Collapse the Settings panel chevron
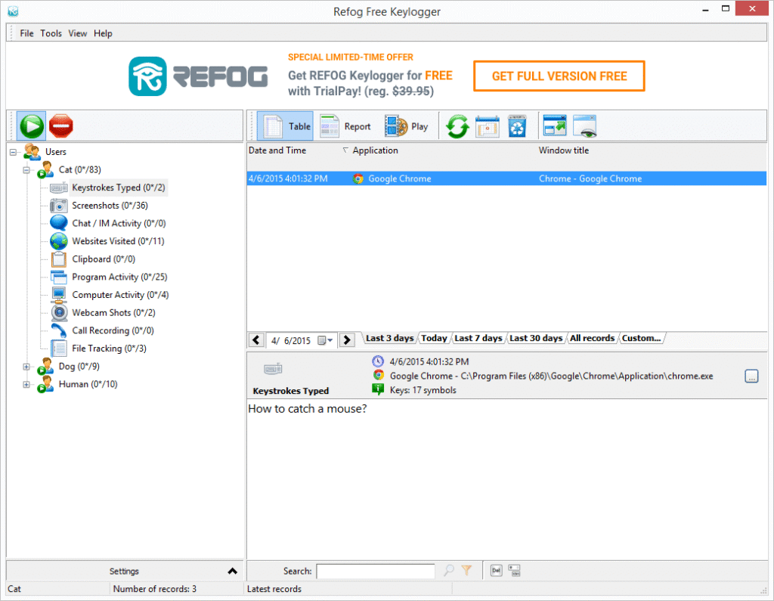774x601 pixels. click(233, 571)
